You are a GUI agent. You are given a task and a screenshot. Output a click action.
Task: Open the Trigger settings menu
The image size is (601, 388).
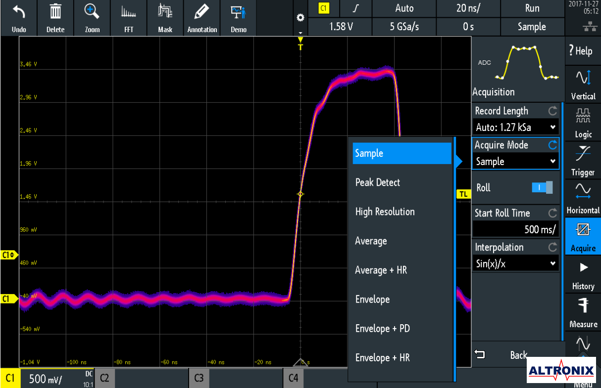pyautogui.click(x=583, y=161)
